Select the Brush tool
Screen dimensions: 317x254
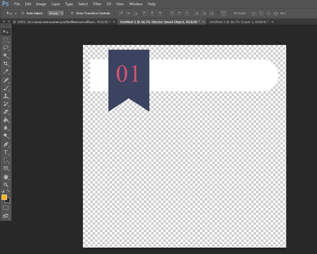[x=5, y=88]
